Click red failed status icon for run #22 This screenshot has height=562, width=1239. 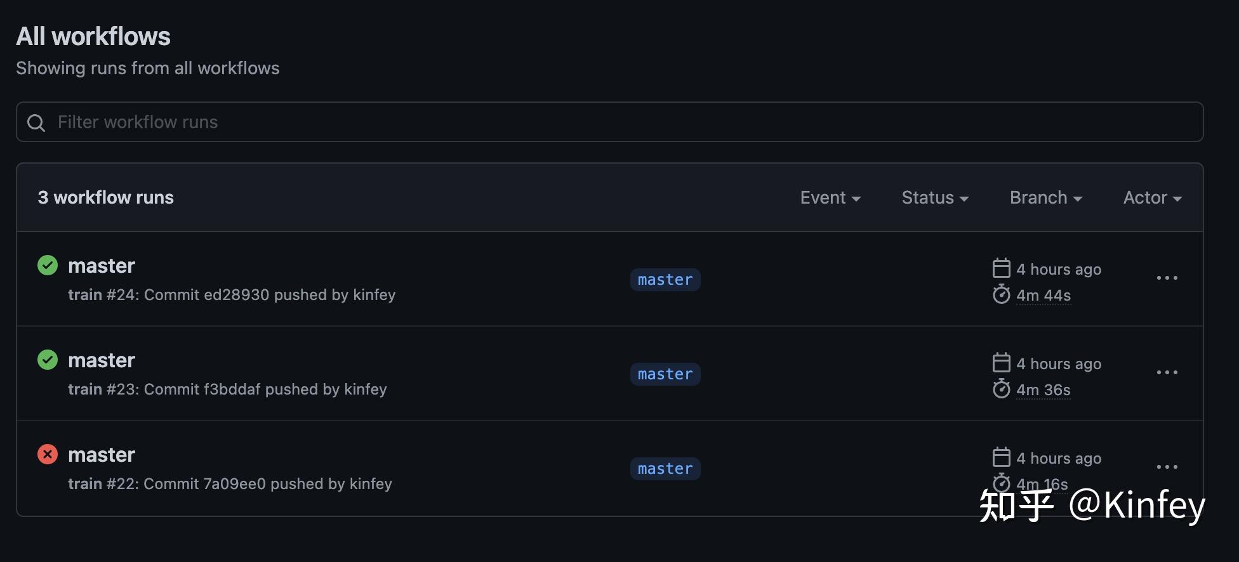[x=48, y=454]
